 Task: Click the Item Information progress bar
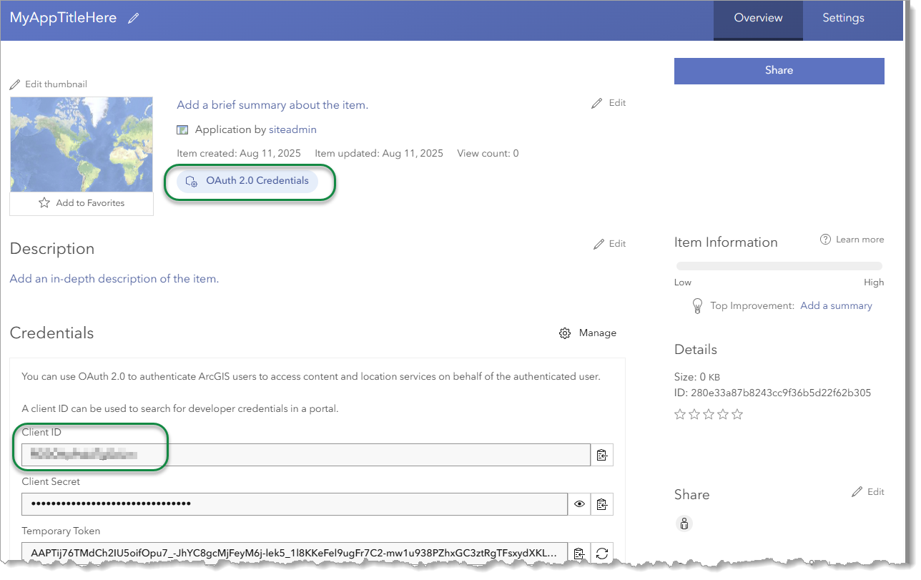pyautogui.click(x=779, y=266)
